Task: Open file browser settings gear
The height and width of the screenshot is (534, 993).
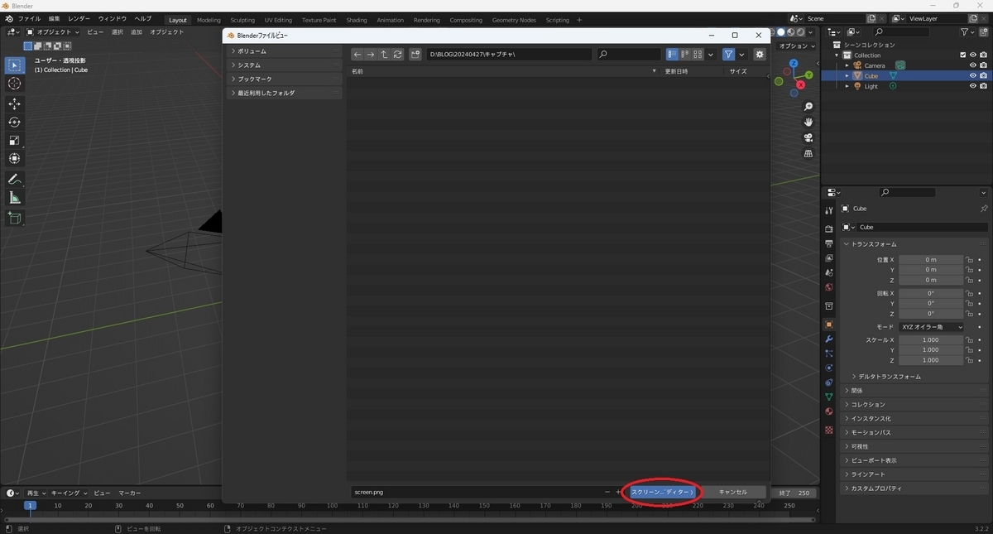Action: coord(760,55)
